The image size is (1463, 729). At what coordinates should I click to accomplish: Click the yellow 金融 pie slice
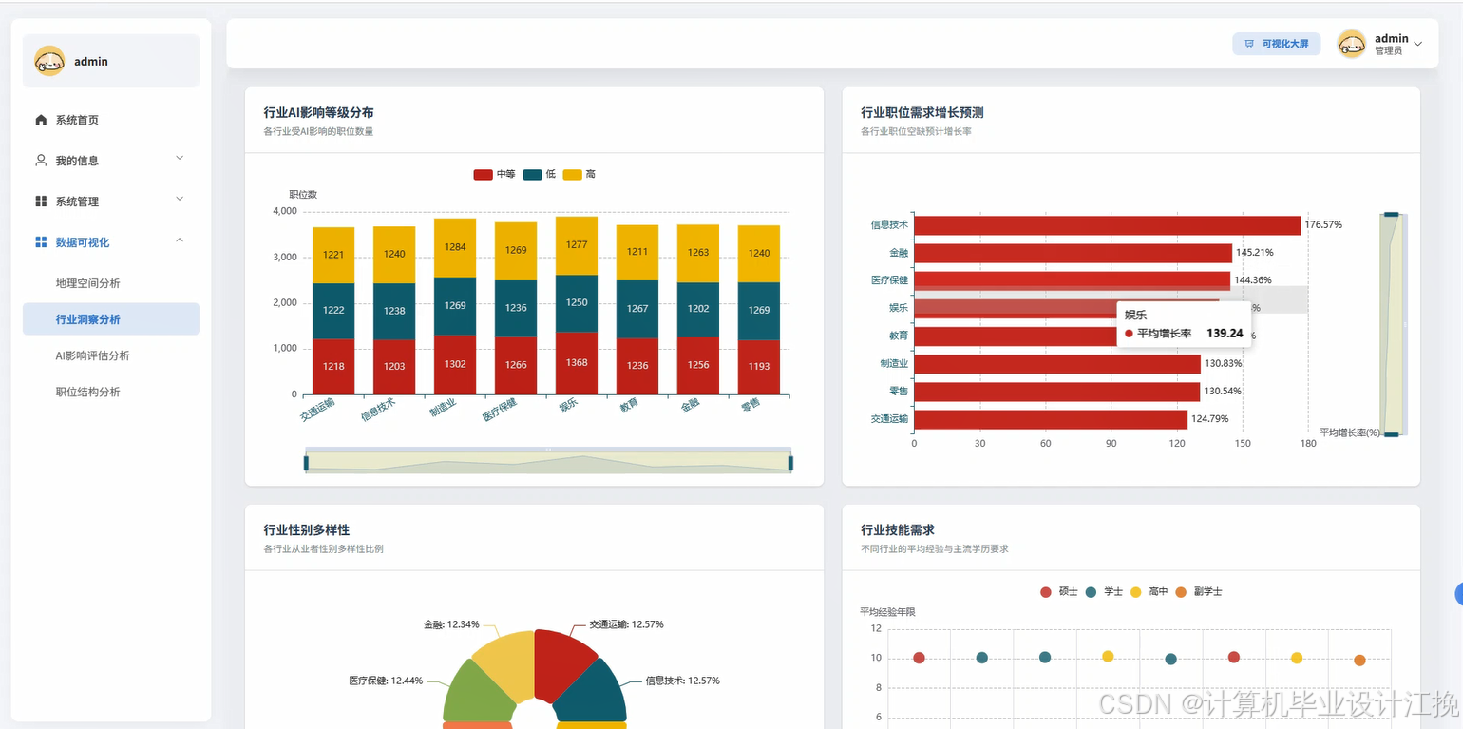pyautogui.click(x=506, y=662)
